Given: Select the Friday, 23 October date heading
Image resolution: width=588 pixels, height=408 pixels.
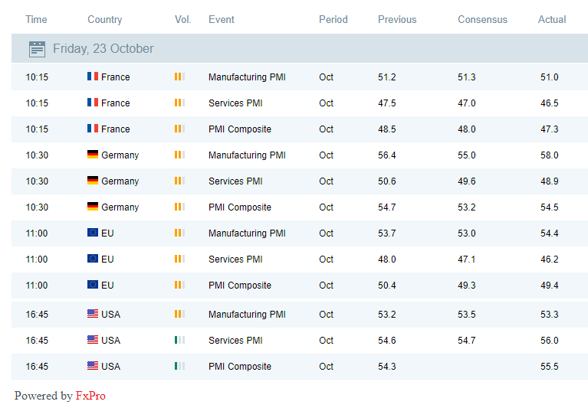Looking at the screenshot, I should point(103,49).
